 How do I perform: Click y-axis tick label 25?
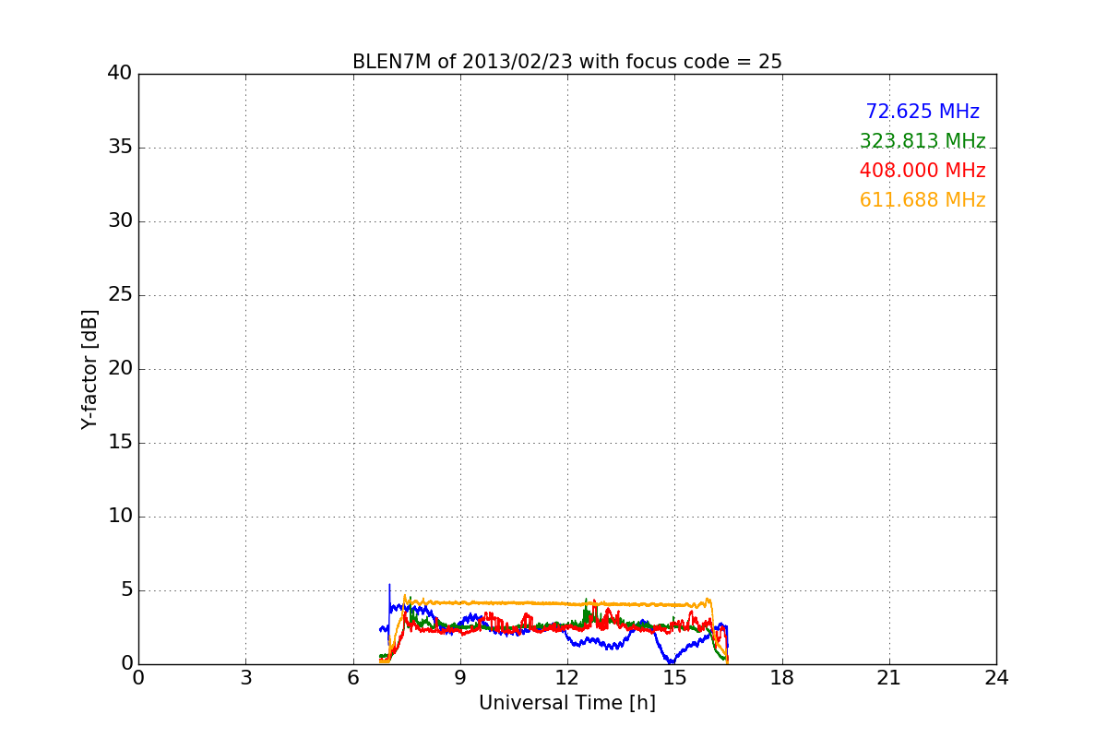120,295
